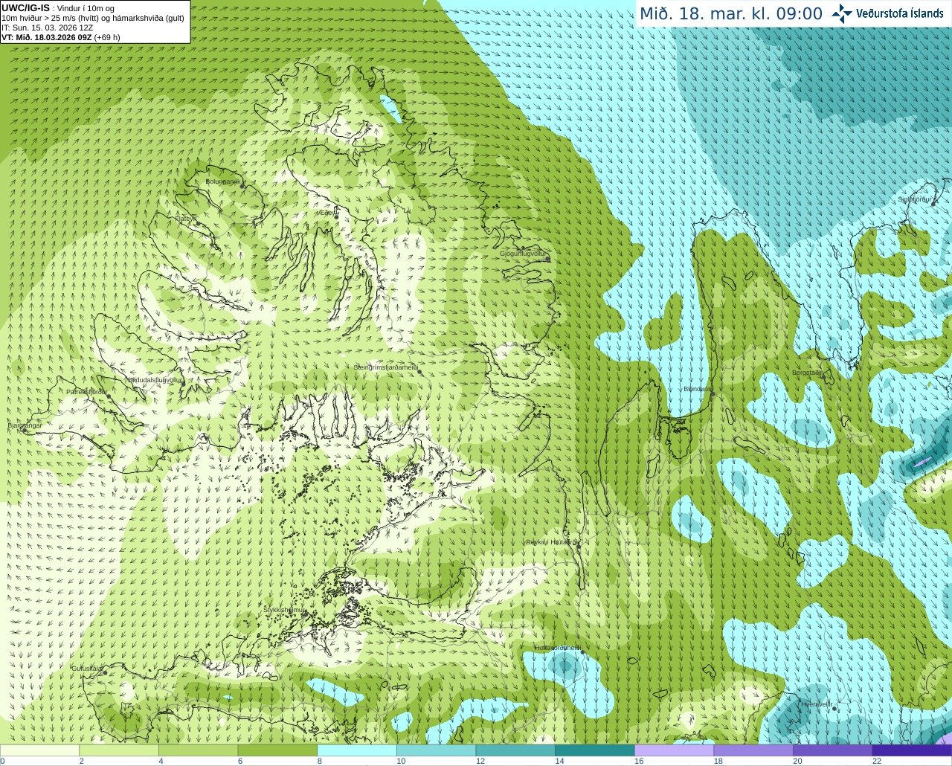
Task: Pick the 22+ m/s deep indigo legend swatch
Action: (912, 750)
